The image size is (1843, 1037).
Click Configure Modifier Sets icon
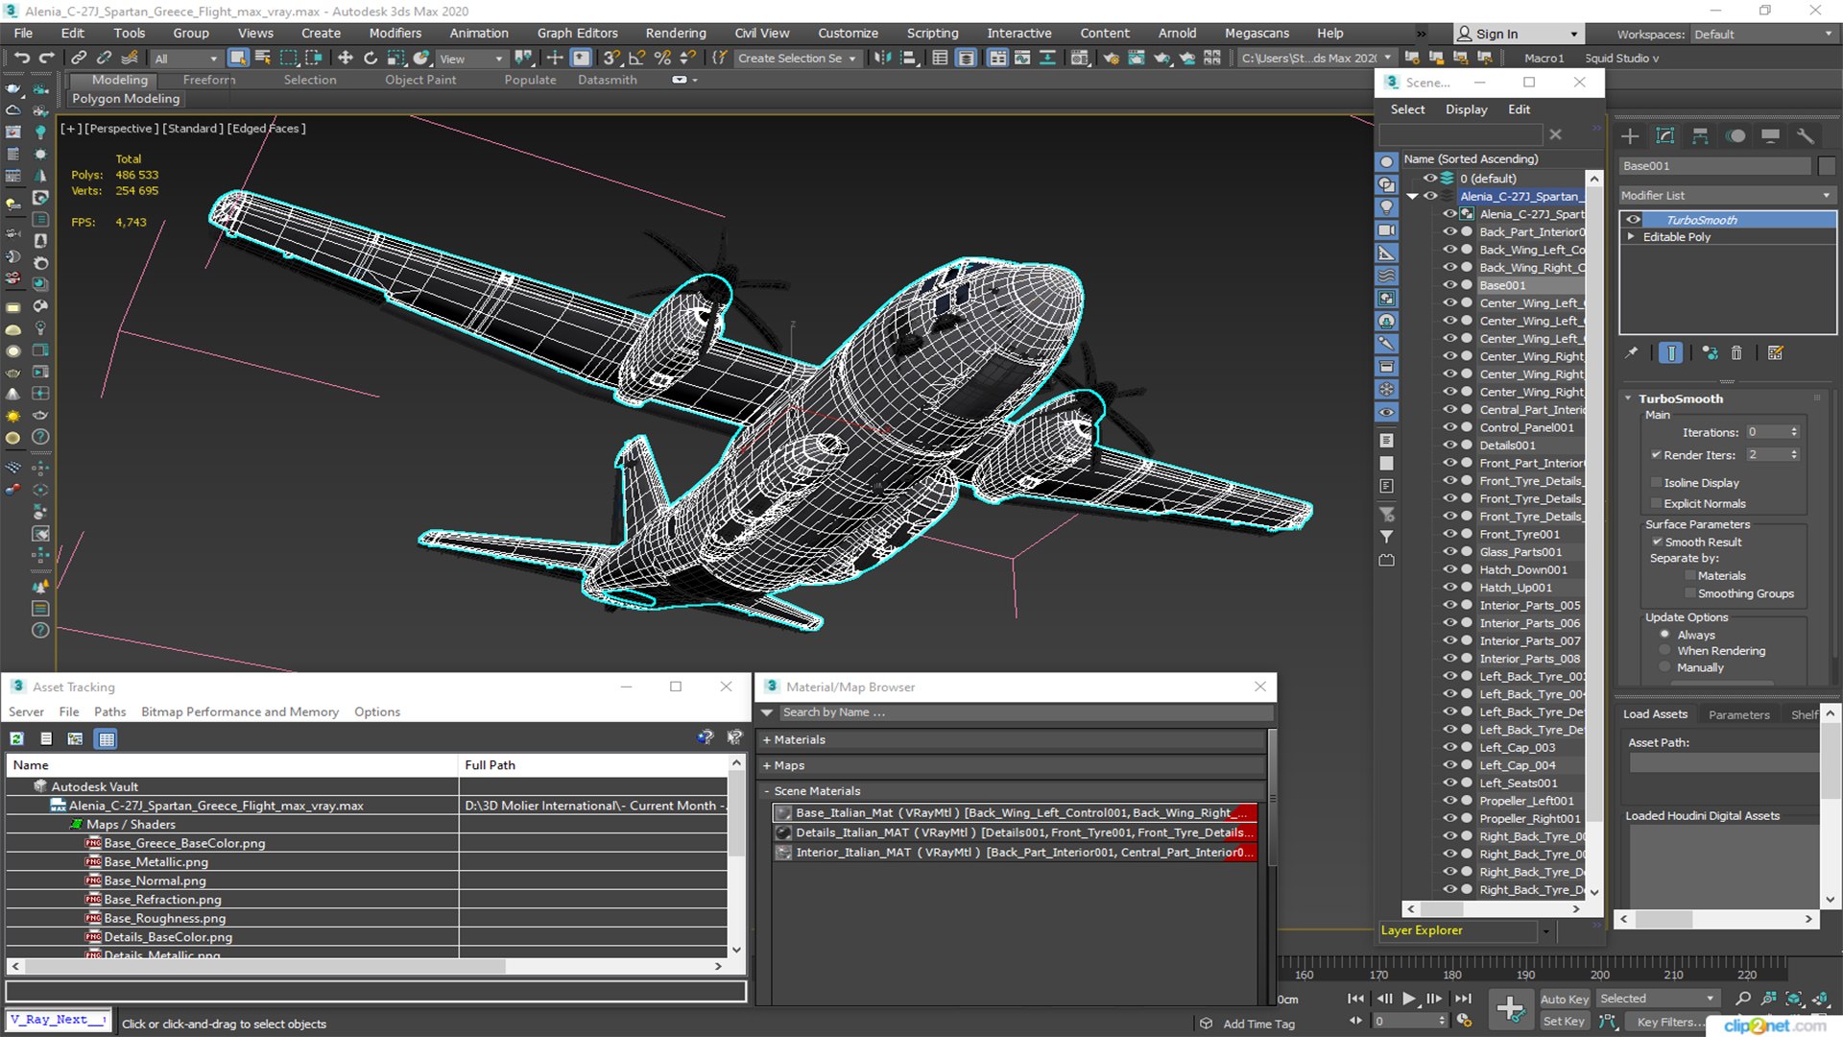point(1776,353)
